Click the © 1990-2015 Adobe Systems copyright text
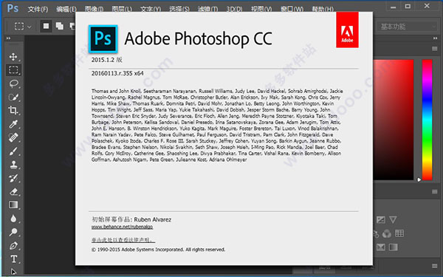Image resolution: width=443 pixels, height=277 pixels. [158, 250]
